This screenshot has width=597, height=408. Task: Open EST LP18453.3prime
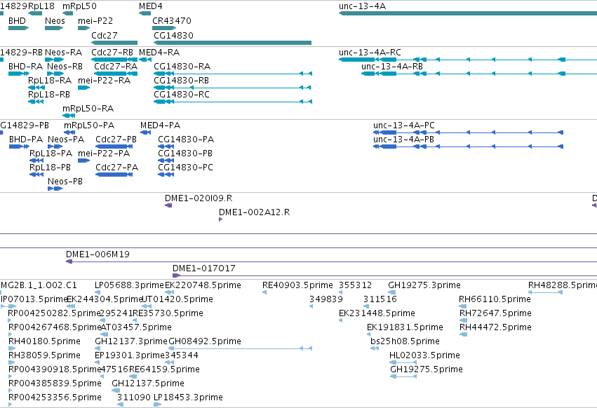pos(158,404)
